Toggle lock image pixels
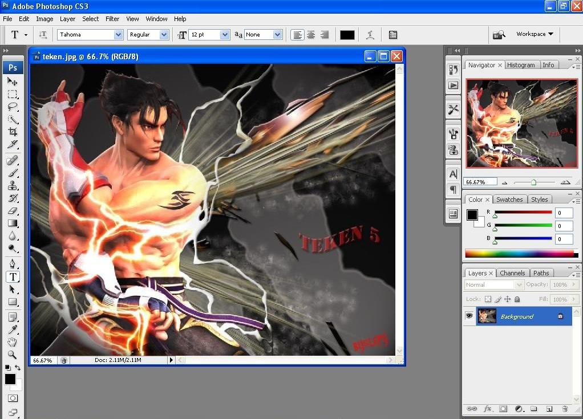 (x=498, y=299)
